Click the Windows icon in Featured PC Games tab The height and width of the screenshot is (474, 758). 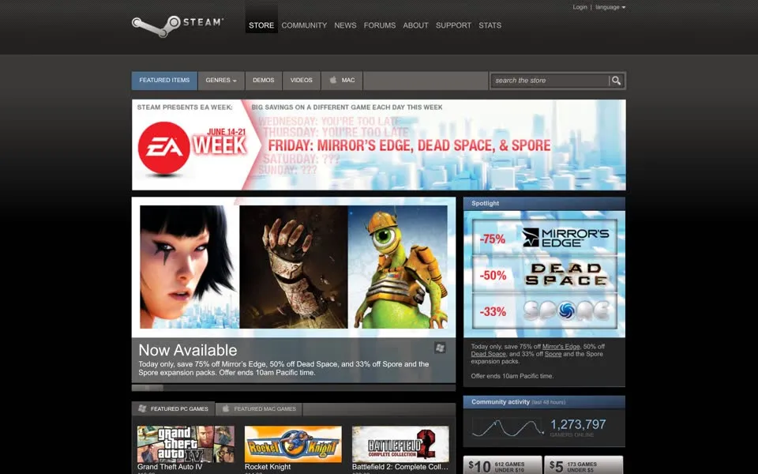tap(142, 408)
